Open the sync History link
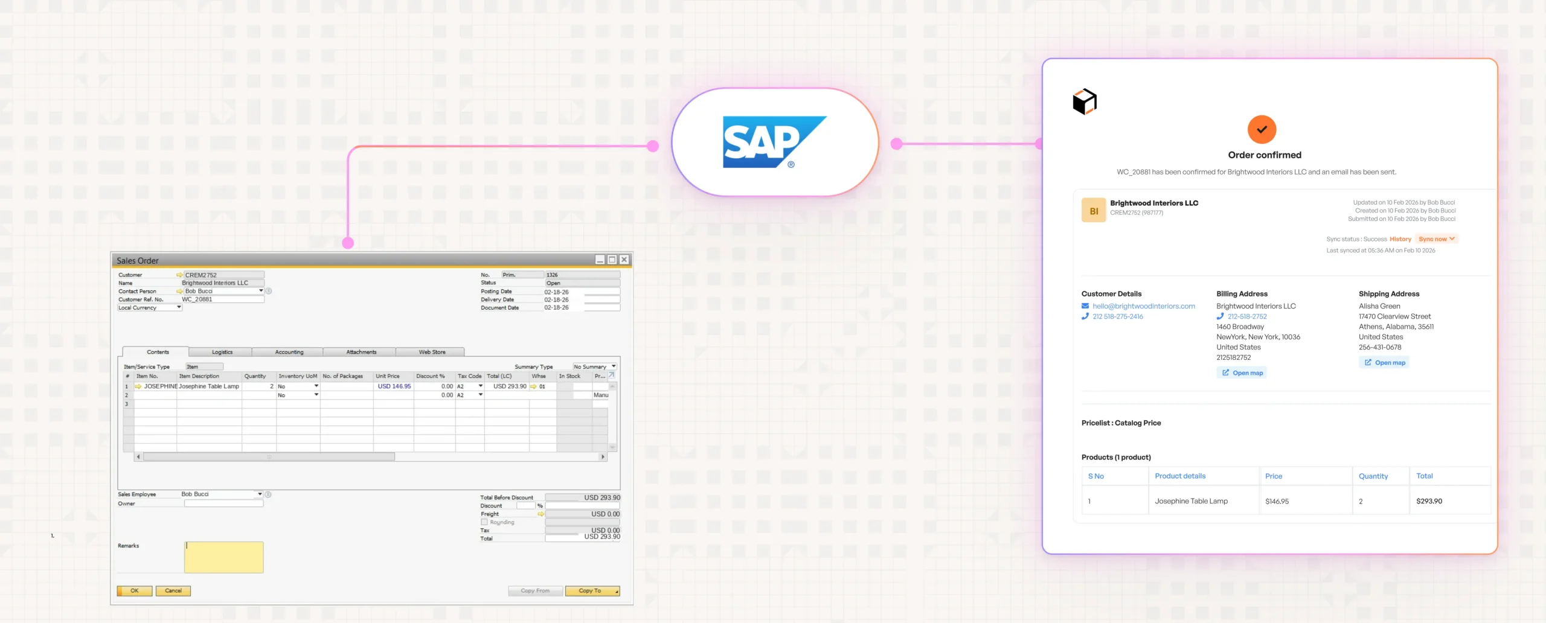The width and height of the screenshot is (1546, 623). pyautogui.click(x=1400, y=239)
